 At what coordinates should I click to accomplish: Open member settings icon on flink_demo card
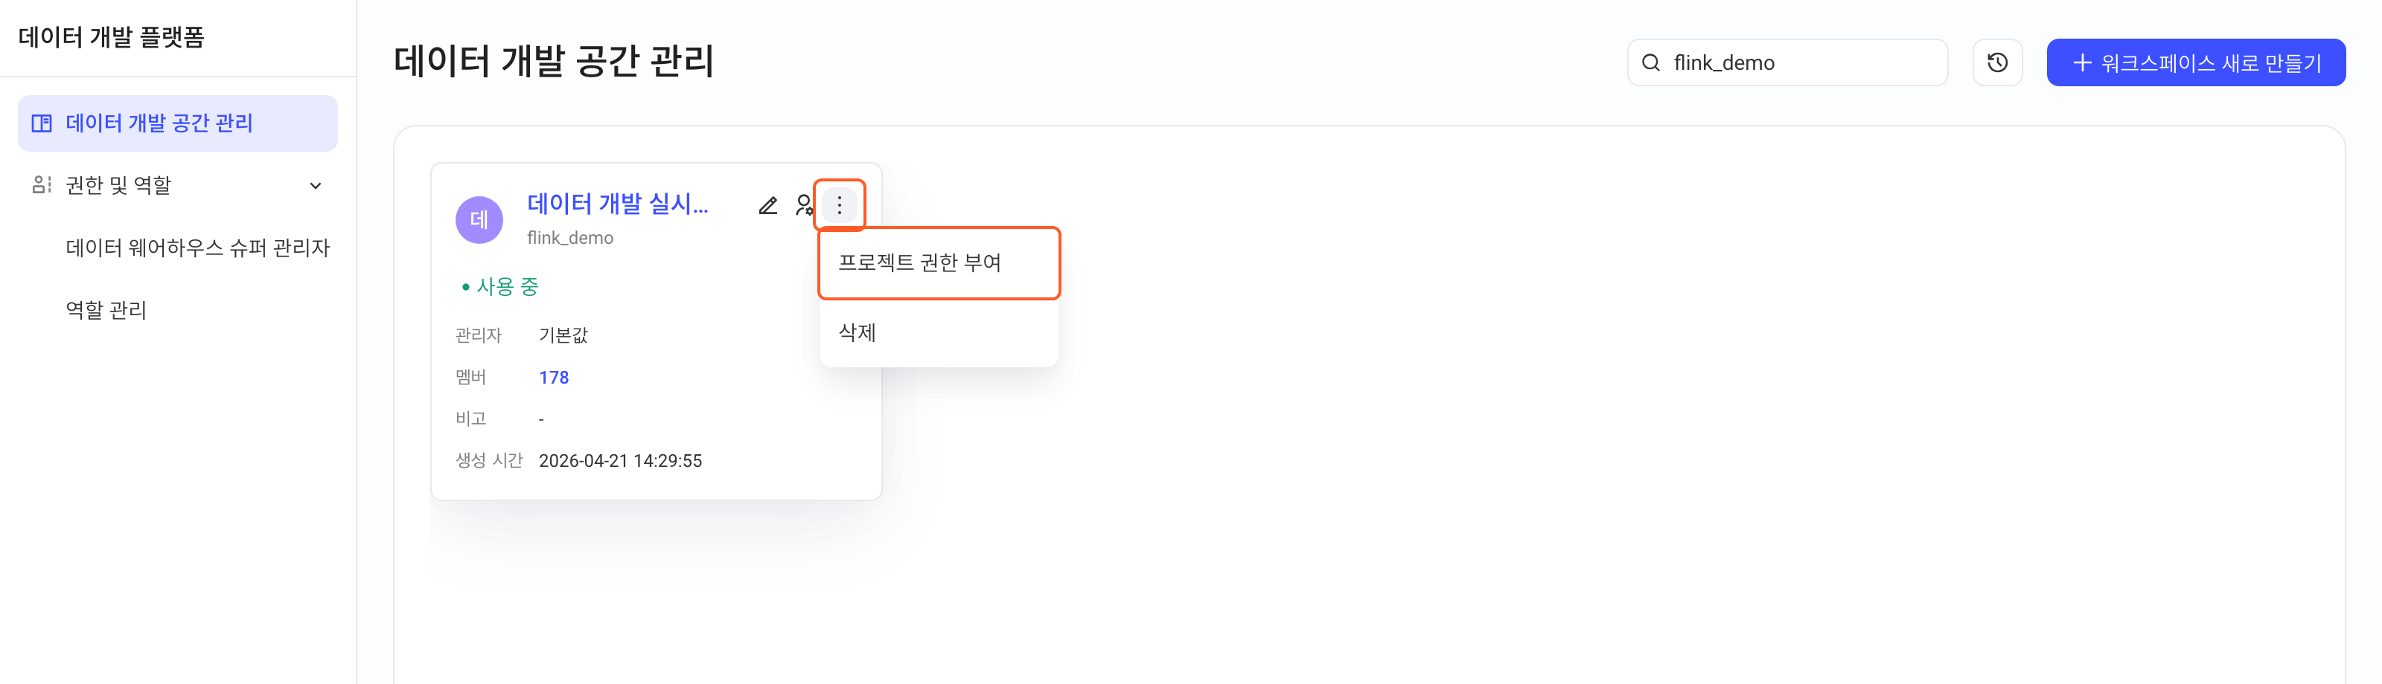tap(804, 205)
